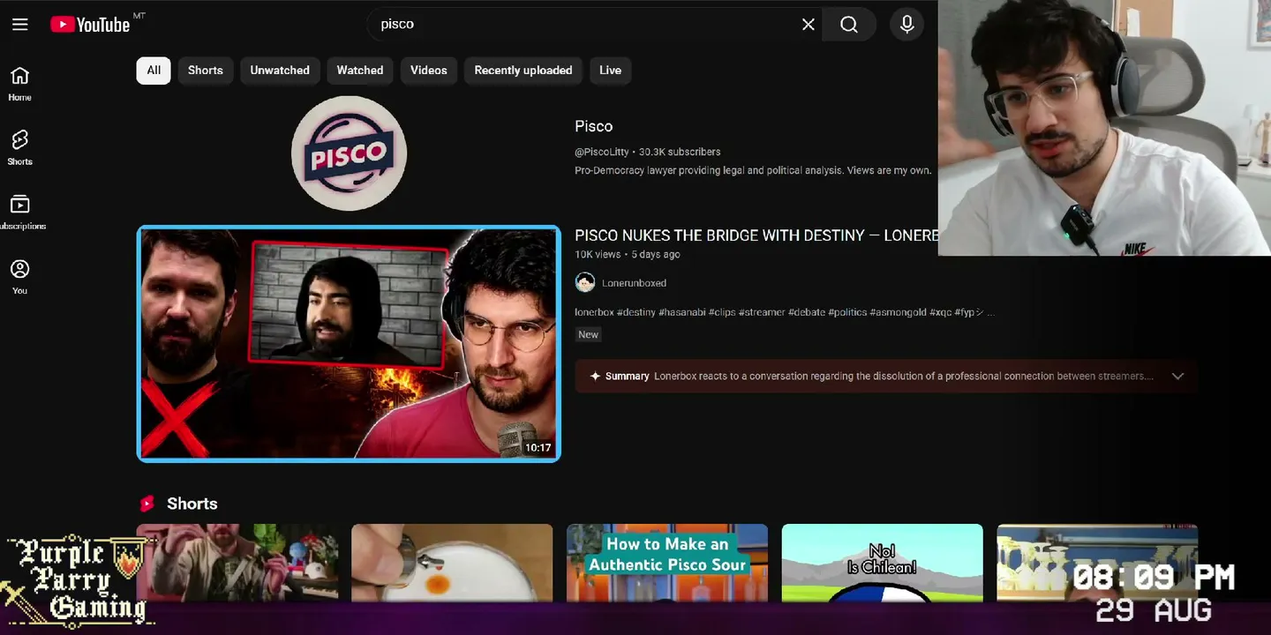This screenshot has width=1271, height=635.
Task: Go to the YouTube logo homepage
Action: click(90, 25)
